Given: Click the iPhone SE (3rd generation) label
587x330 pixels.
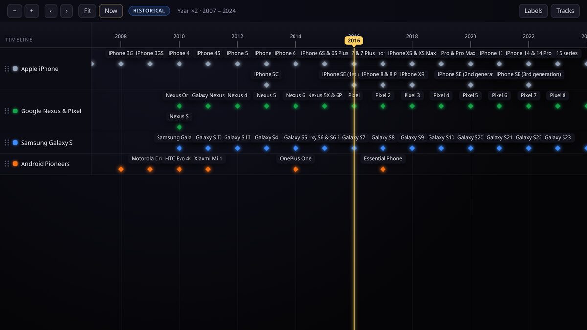Looking at the screenshot, I should (x=529, y=74).
